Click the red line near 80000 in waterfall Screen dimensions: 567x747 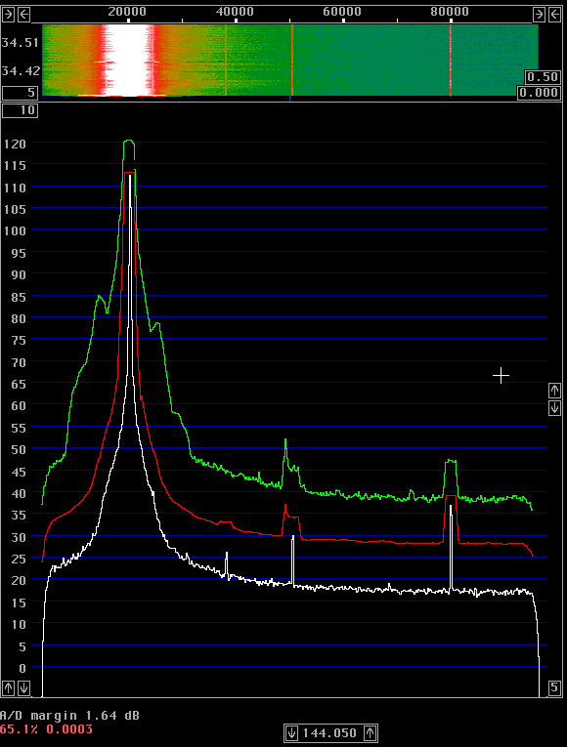pos(450,60)
